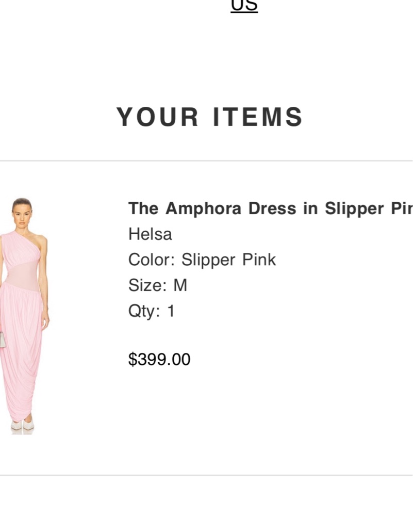Open the pink dress product thumbnail
413x516 pixels.
24,316
